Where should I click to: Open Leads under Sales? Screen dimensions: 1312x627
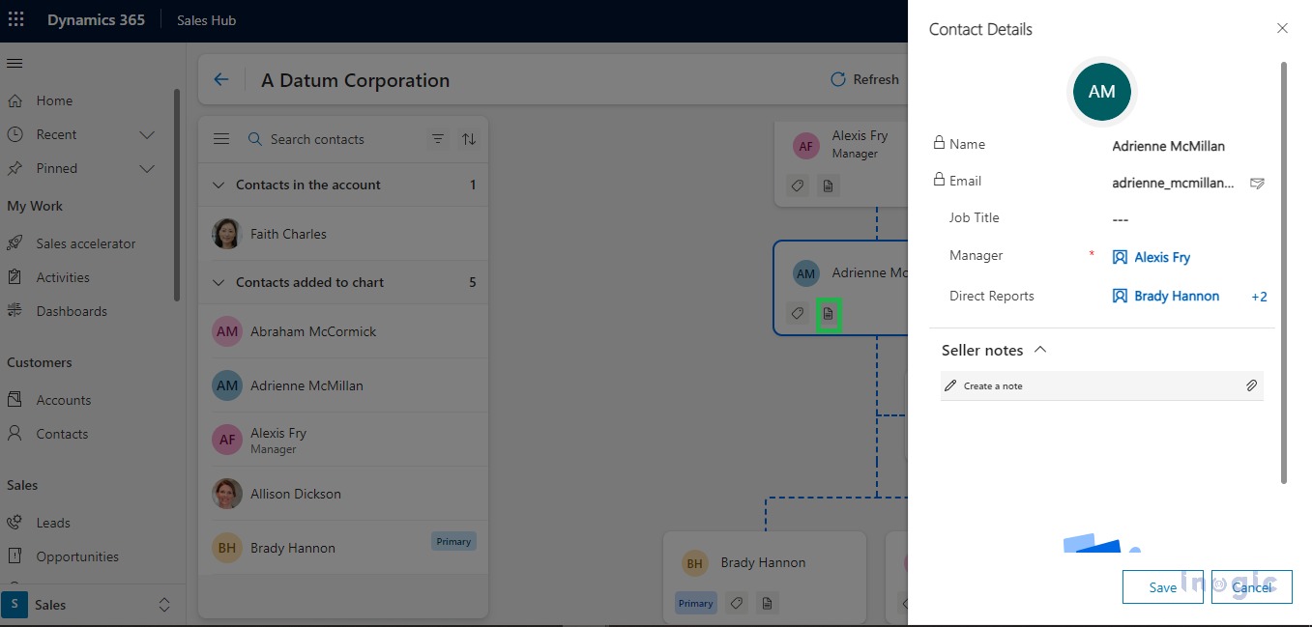53,523
